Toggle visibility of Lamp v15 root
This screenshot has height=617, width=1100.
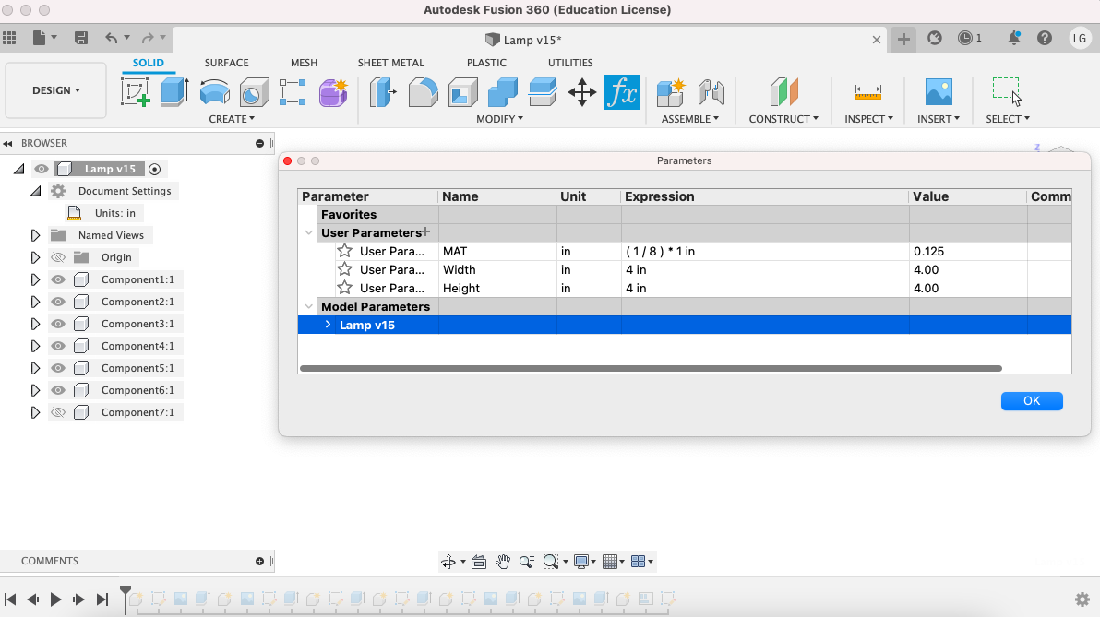42,169
